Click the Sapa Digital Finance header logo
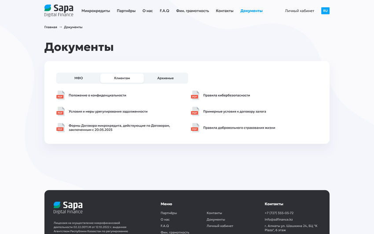 click(59, 11)
